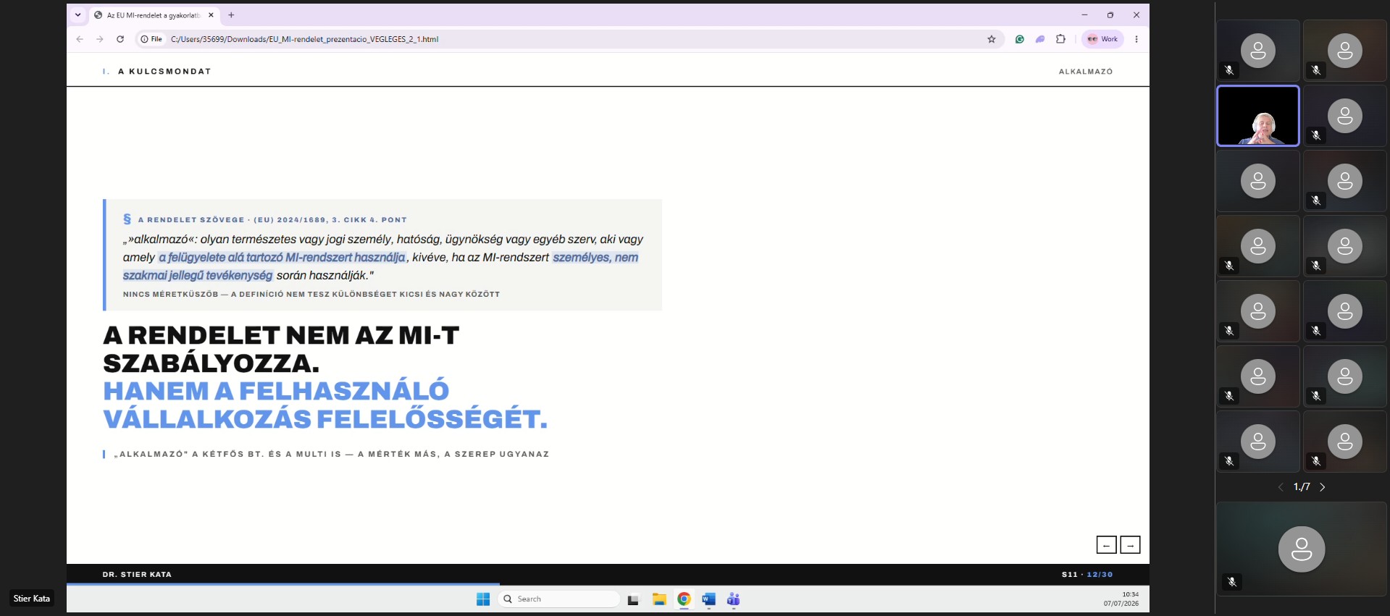
Task: Open File Explorer from the taskbar
Action: pyautogui.click(x=659, y=599)
